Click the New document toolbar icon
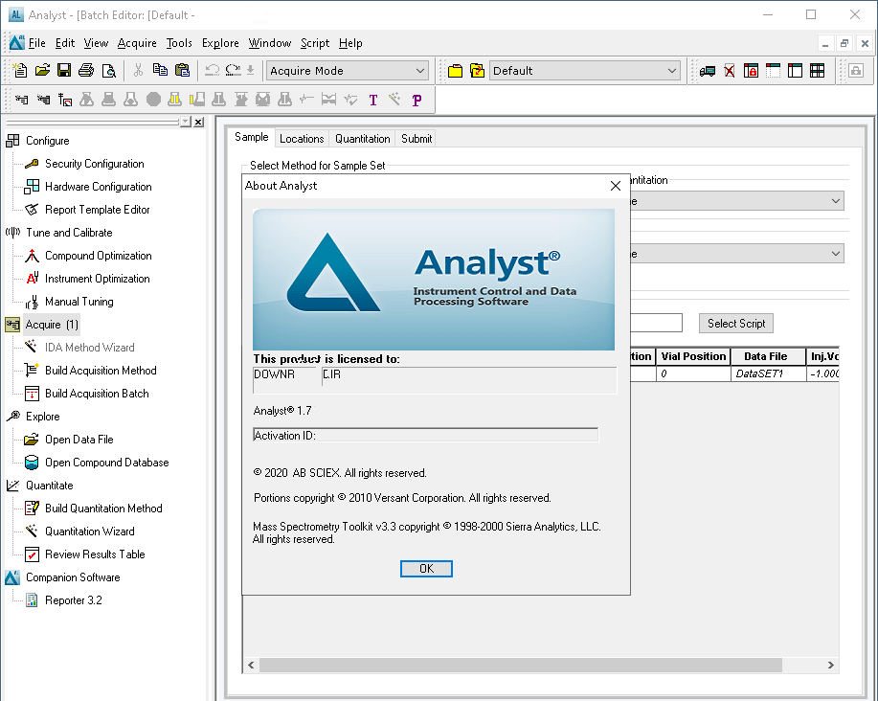This screenshot has height=701, width=878. (x=20, y=71)
